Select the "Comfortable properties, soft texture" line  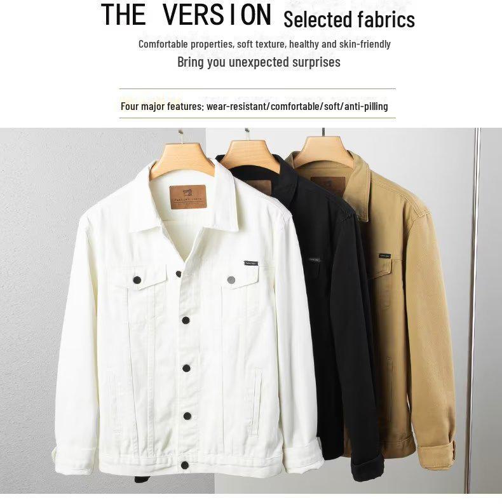tap(264, 44)
